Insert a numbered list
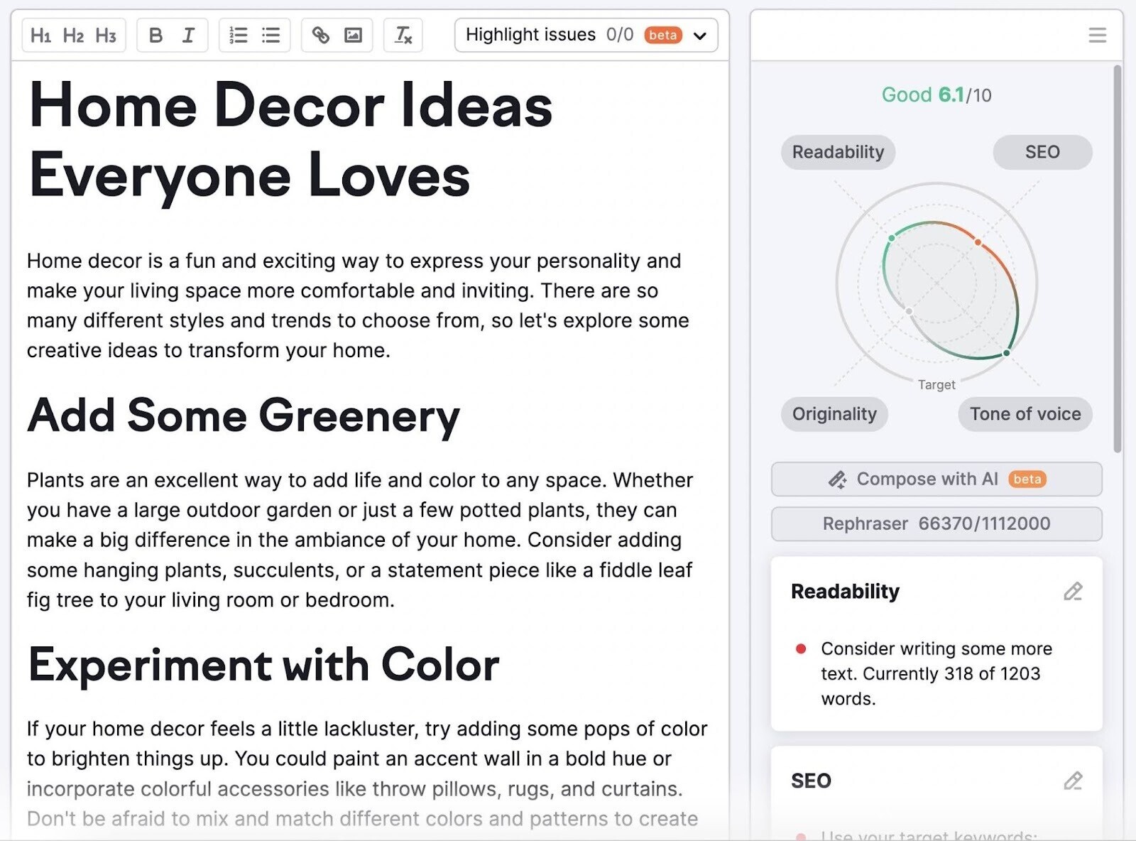Viewport: 1136px width, 841px height. (238, 36)
